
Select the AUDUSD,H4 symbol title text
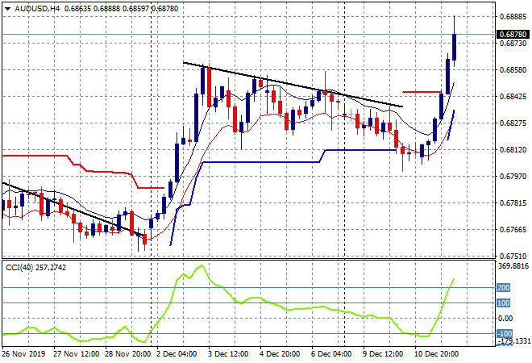[37, 9]
